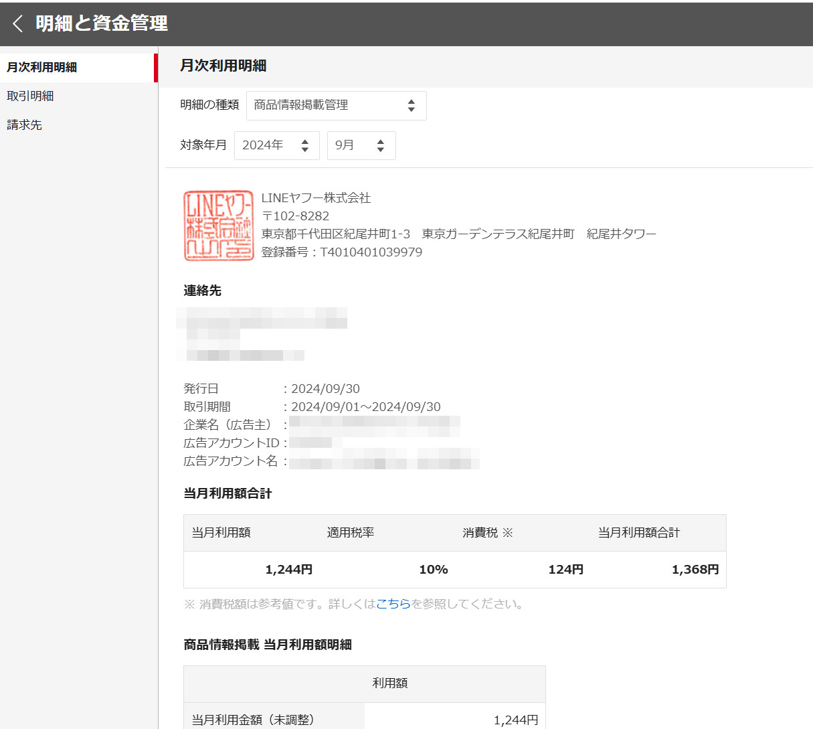Viewport: 813px width, 729px height.
Task: Click the 取引期間 date range value
Action: point(365,407)
